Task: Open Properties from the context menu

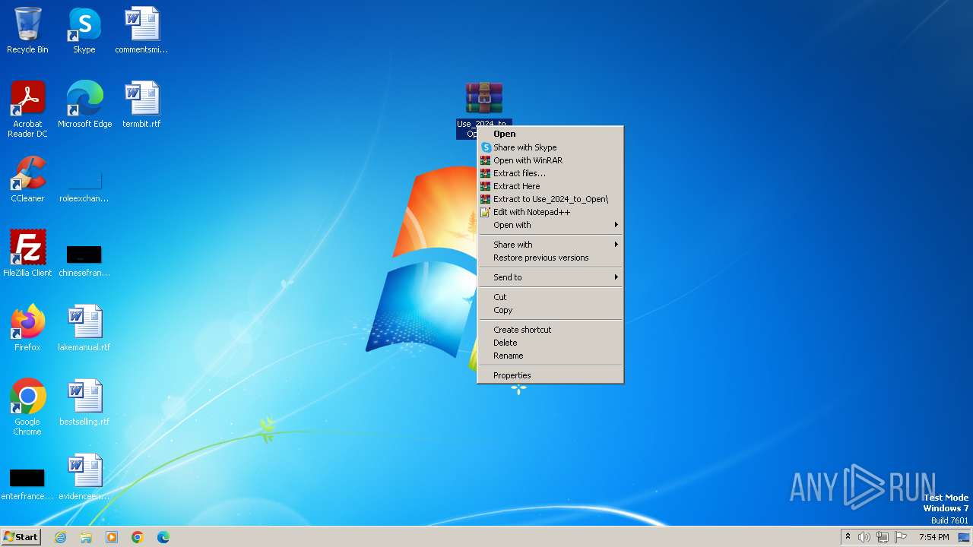Action: point(550,375)
